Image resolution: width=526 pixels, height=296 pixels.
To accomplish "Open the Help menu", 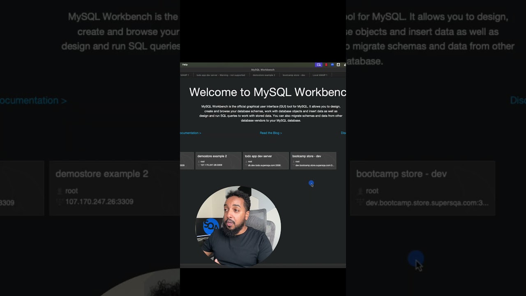I will click(185, 65).
